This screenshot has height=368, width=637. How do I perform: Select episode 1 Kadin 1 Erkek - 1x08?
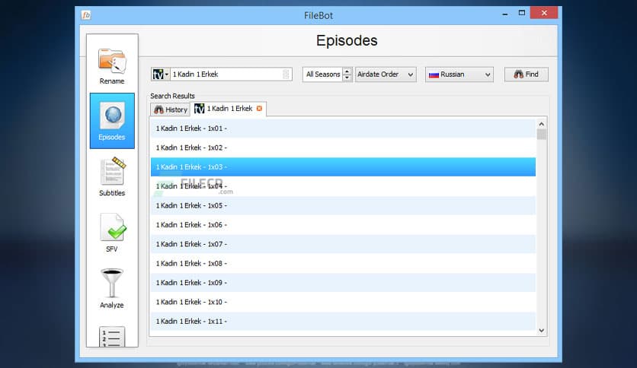[x=343, y=263]
